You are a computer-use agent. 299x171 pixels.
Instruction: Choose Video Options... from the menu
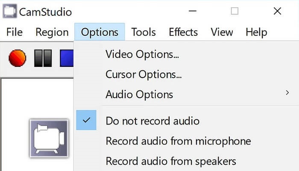pos(187,55)
